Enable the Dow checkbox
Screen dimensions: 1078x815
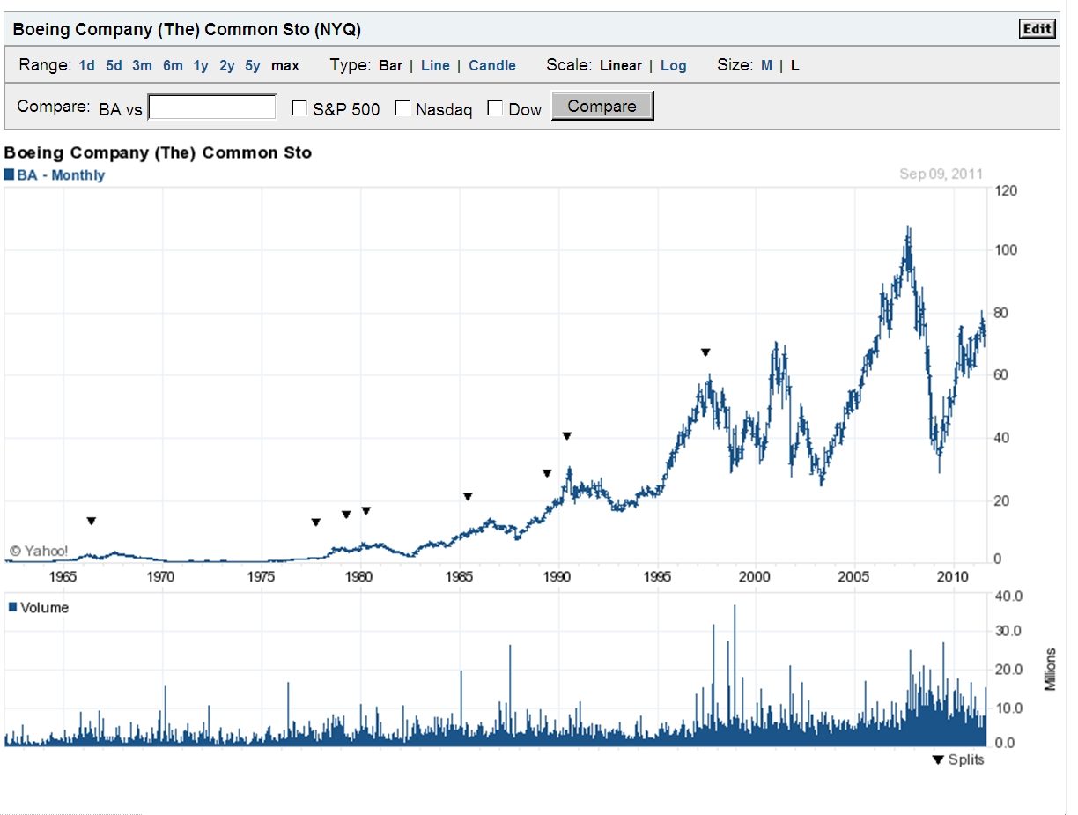[x=495, y=108]
